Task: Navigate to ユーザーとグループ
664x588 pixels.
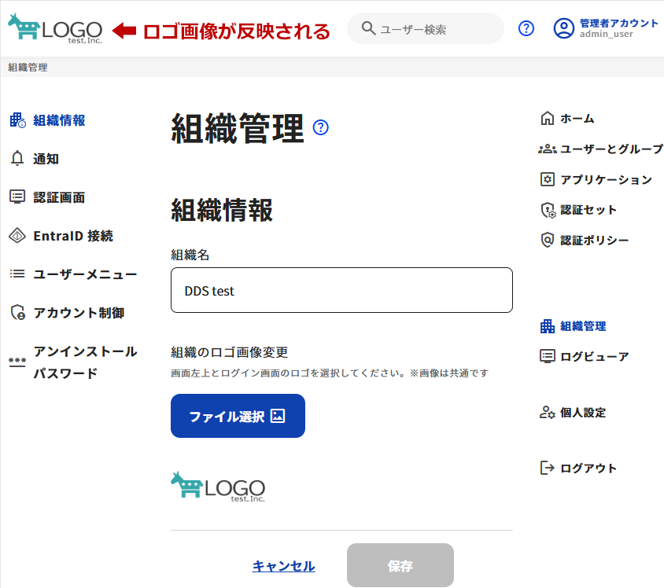Action: click(611, 149)
